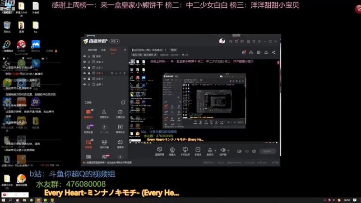Click the recording camera icon

click(x=240, y=151)
